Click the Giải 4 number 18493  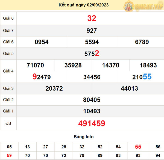click(x=148, y=65)
